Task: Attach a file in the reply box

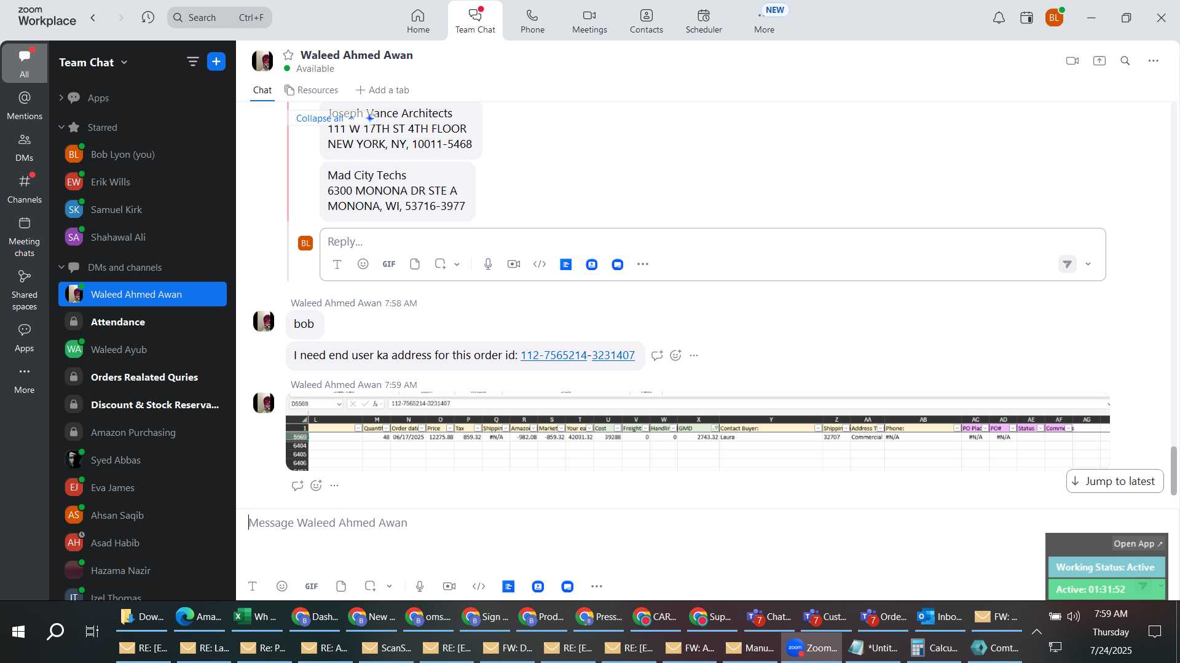Action: 415,264
